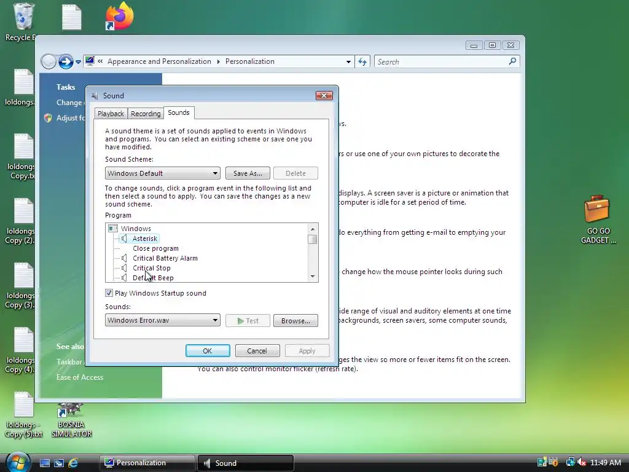Select the Sounds tab
The width and height of the screenshot is (629, 472).
point(179,113)
